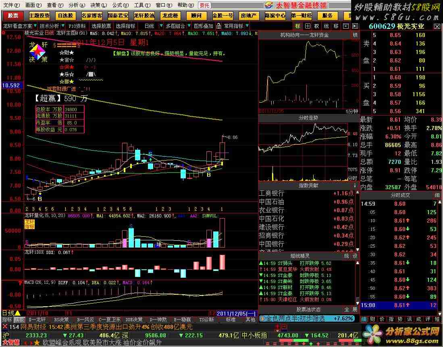Open the 文件 menu
Image resolution: width=443 pixels, height=347 pixels.
coord(11,5)
